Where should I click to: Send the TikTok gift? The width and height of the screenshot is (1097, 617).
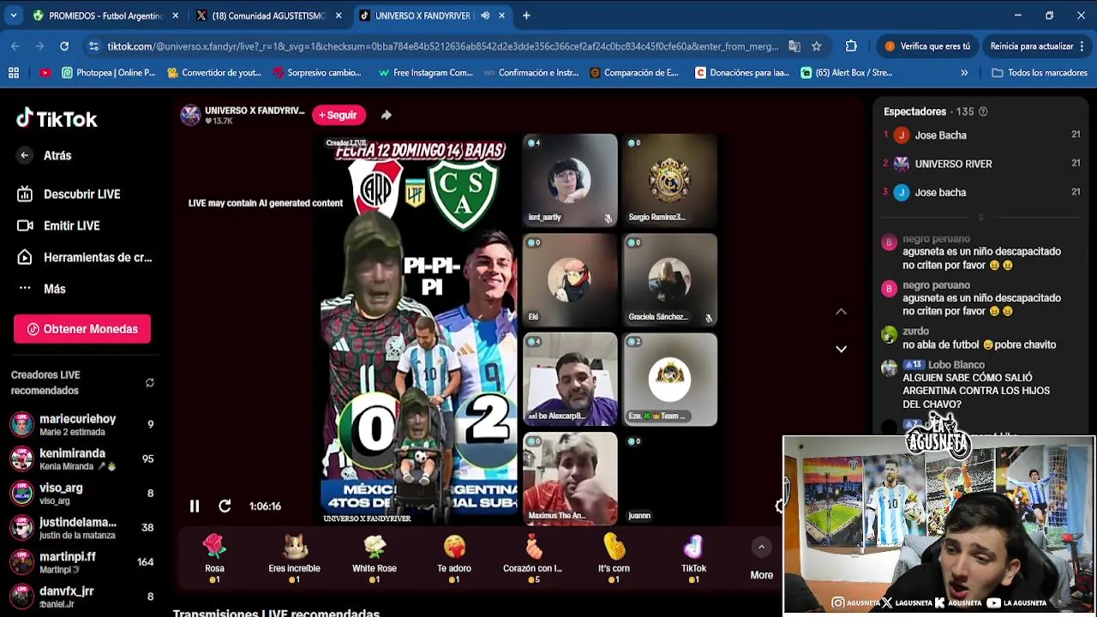click(693, 558)
